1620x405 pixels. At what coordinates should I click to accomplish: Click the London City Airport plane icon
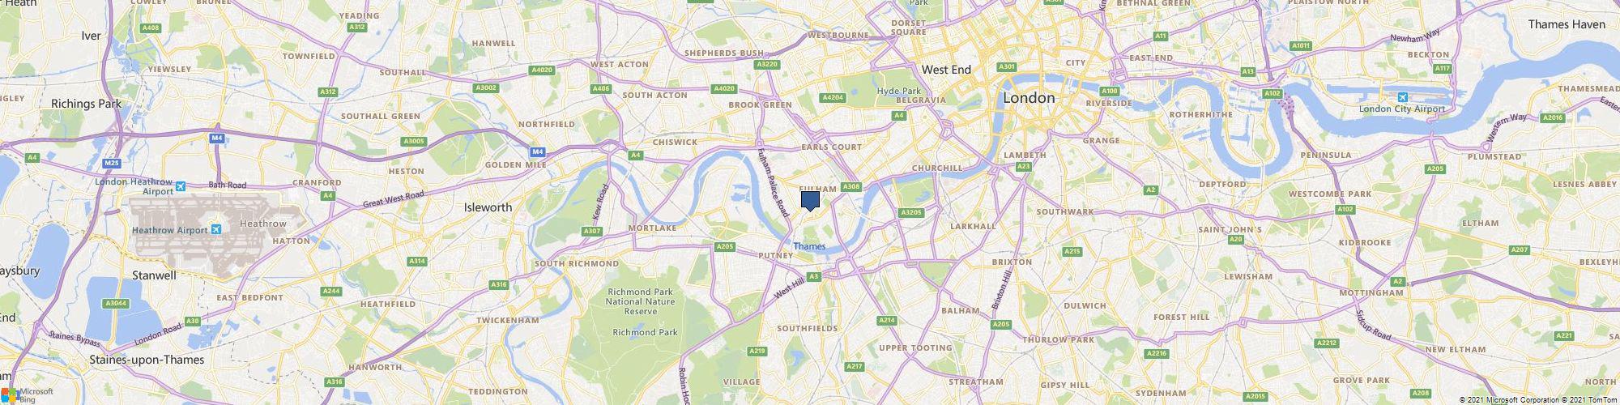click(x=1401, y=98)
